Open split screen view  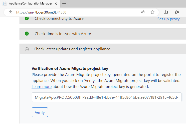tap(166, 12)
